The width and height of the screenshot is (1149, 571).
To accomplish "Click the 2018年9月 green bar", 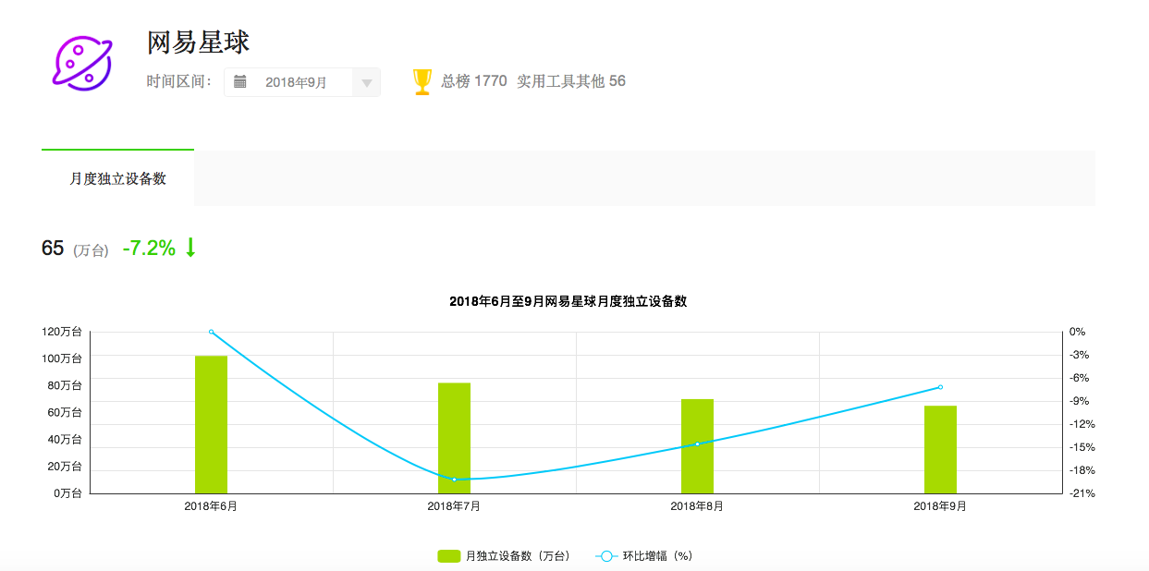I will [x=940, y=449].
